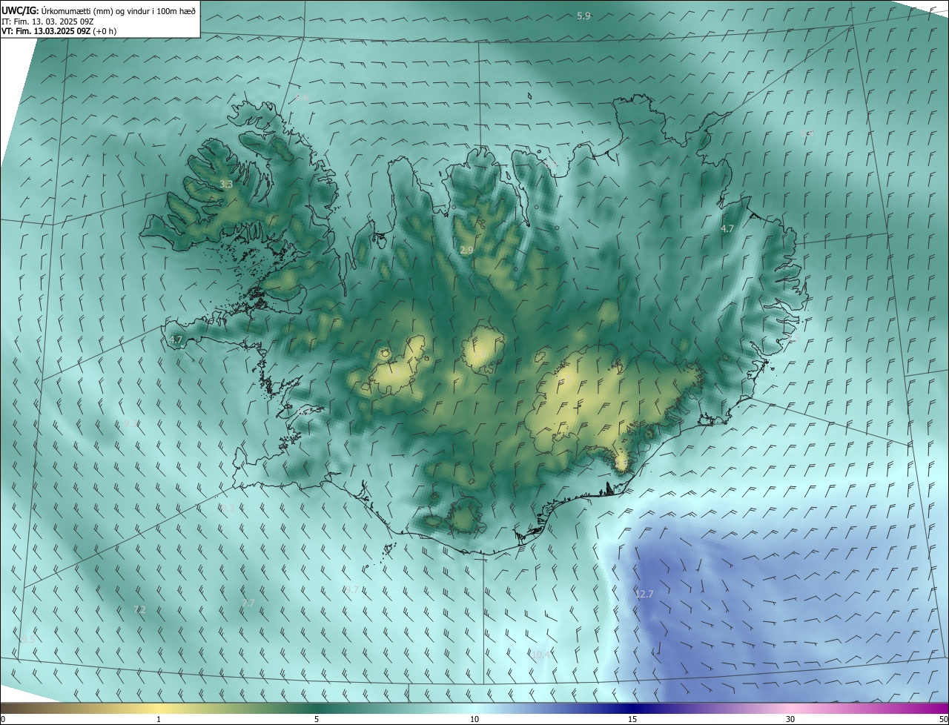Click the 10.4 value label on the map
The width and height of the screenshot is (949, 725).
541,655
